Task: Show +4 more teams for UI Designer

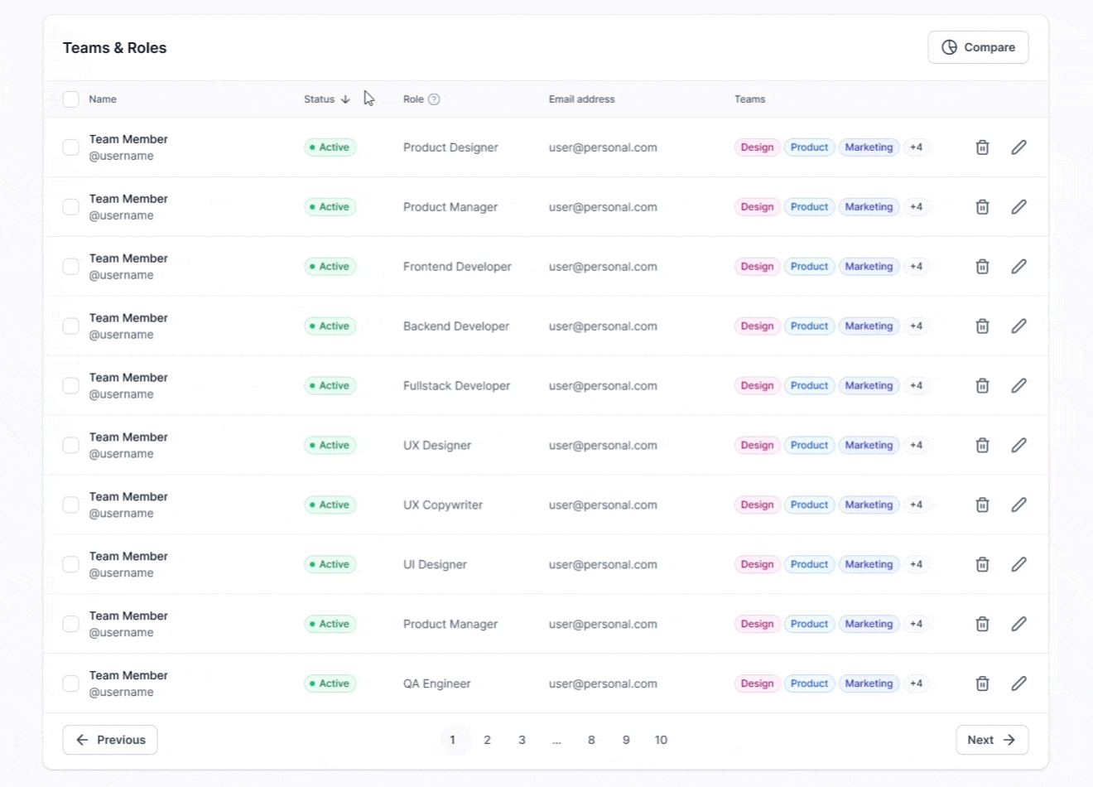Action: pyautogui.click(x=916, y=564)
